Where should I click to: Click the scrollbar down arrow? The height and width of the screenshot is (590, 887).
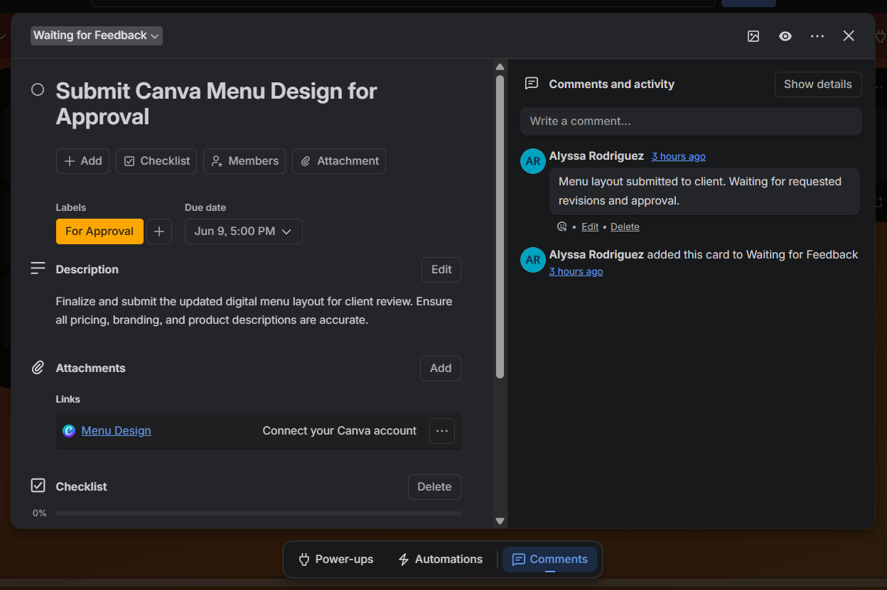pyautogui.click(x=500, y=521)
